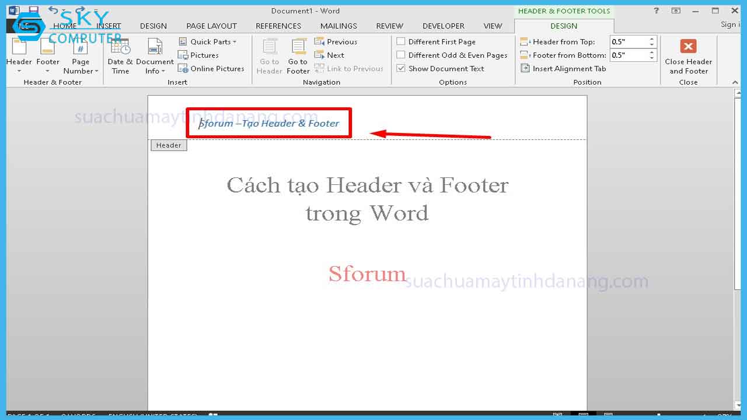Click the Pictures insert icon
This screenshot has height=420, width=747.
click(183, 55)
